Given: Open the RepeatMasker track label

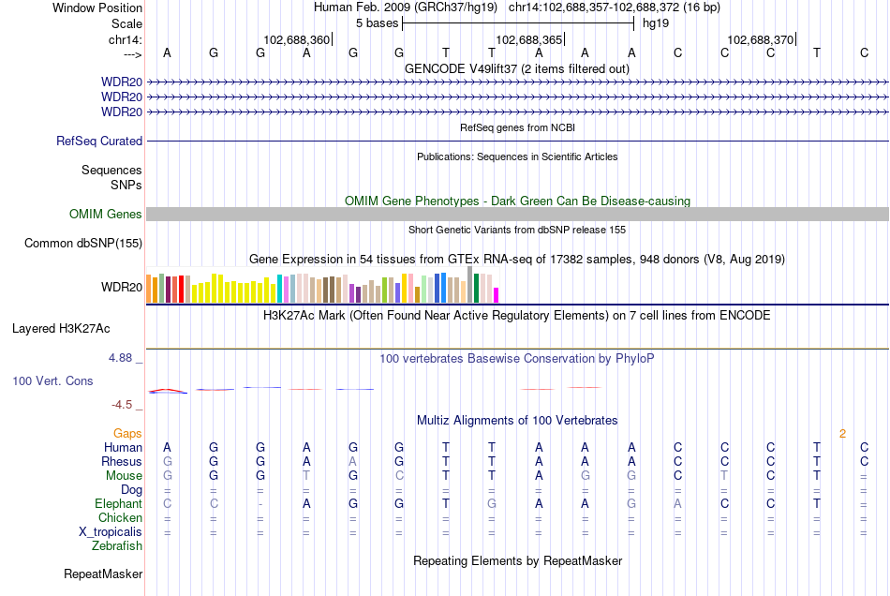Looking at the screenshot, I should click(103, 574).
